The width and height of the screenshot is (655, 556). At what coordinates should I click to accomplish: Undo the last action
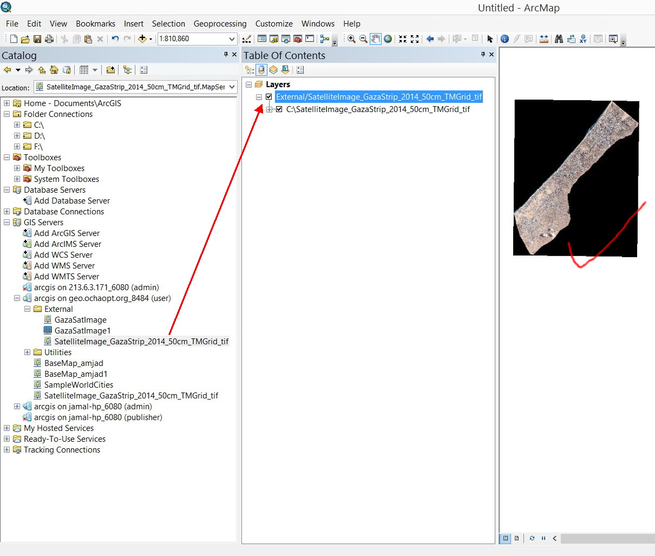(x=115, y=39)
